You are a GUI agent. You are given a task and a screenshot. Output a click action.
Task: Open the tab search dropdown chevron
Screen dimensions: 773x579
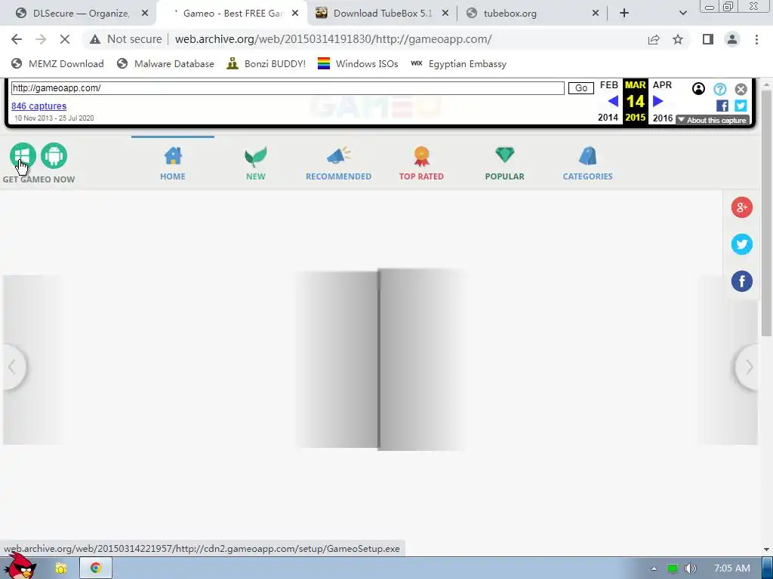[x=682, y=14]
